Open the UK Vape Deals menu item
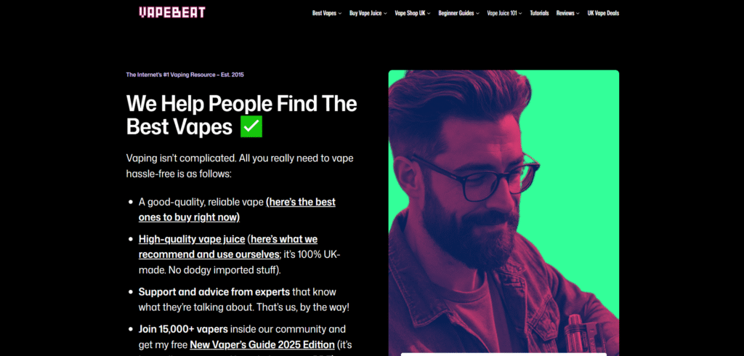This screenshot has width=744, height=356. (x=603, y=13)
